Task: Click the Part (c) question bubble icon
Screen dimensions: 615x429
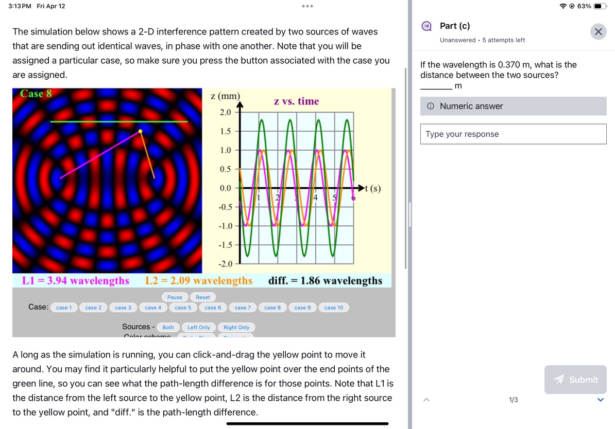Action: 425,26
